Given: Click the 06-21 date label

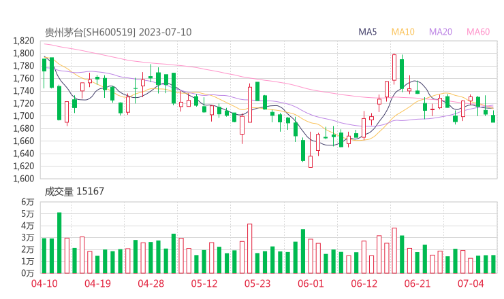Looking at the screenshot, I should (418, 283).
